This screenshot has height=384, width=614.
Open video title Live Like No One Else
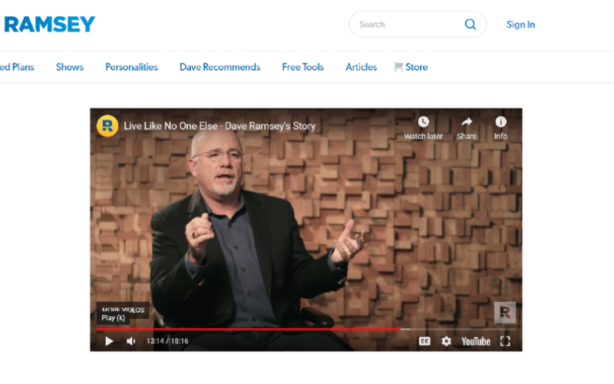(220, 126)
